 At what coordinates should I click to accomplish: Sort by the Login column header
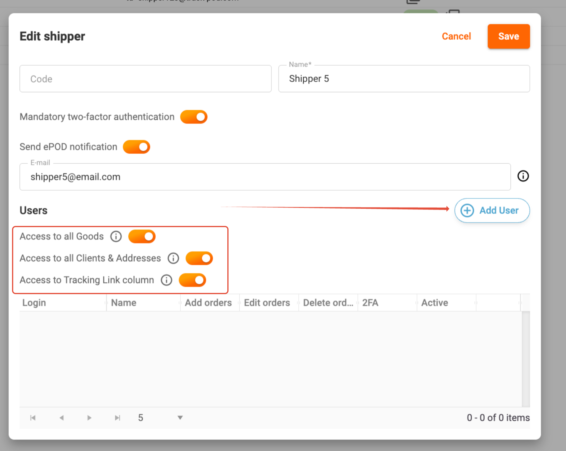click(x=34, y=303)
